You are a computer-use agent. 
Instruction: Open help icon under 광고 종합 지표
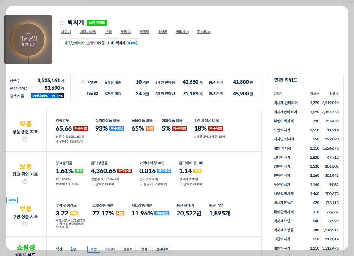pos(25,181)
